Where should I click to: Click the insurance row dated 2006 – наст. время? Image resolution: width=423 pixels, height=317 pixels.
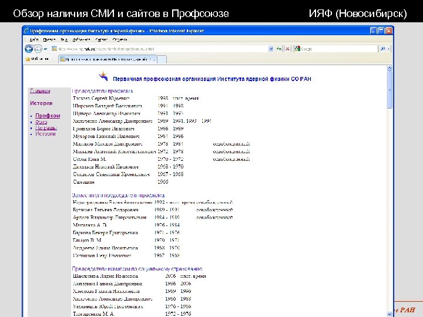(139, 276)
